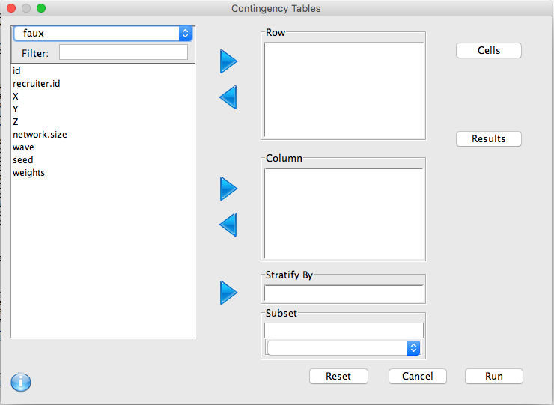Select the 'recruiter.id' variable

click(x=103, y=83)
